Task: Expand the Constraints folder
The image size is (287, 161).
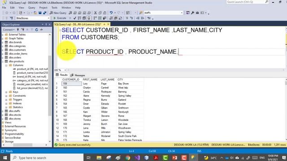Action: click(x=6, y=96)
